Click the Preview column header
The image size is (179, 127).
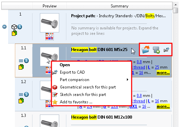click(x=49, y=6)
